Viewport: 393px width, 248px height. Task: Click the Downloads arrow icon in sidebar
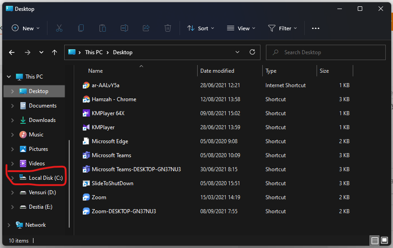click(23, 120)
